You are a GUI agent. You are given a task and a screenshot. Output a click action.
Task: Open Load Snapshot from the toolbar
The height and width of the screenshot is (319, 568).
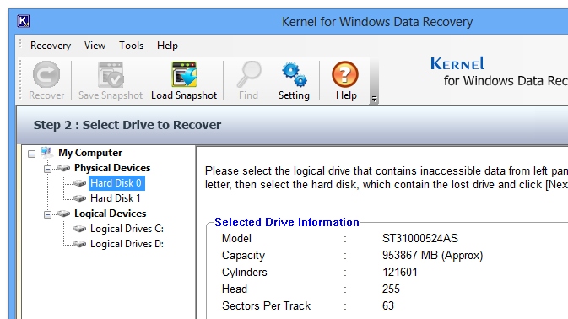(x=184, y=74)
